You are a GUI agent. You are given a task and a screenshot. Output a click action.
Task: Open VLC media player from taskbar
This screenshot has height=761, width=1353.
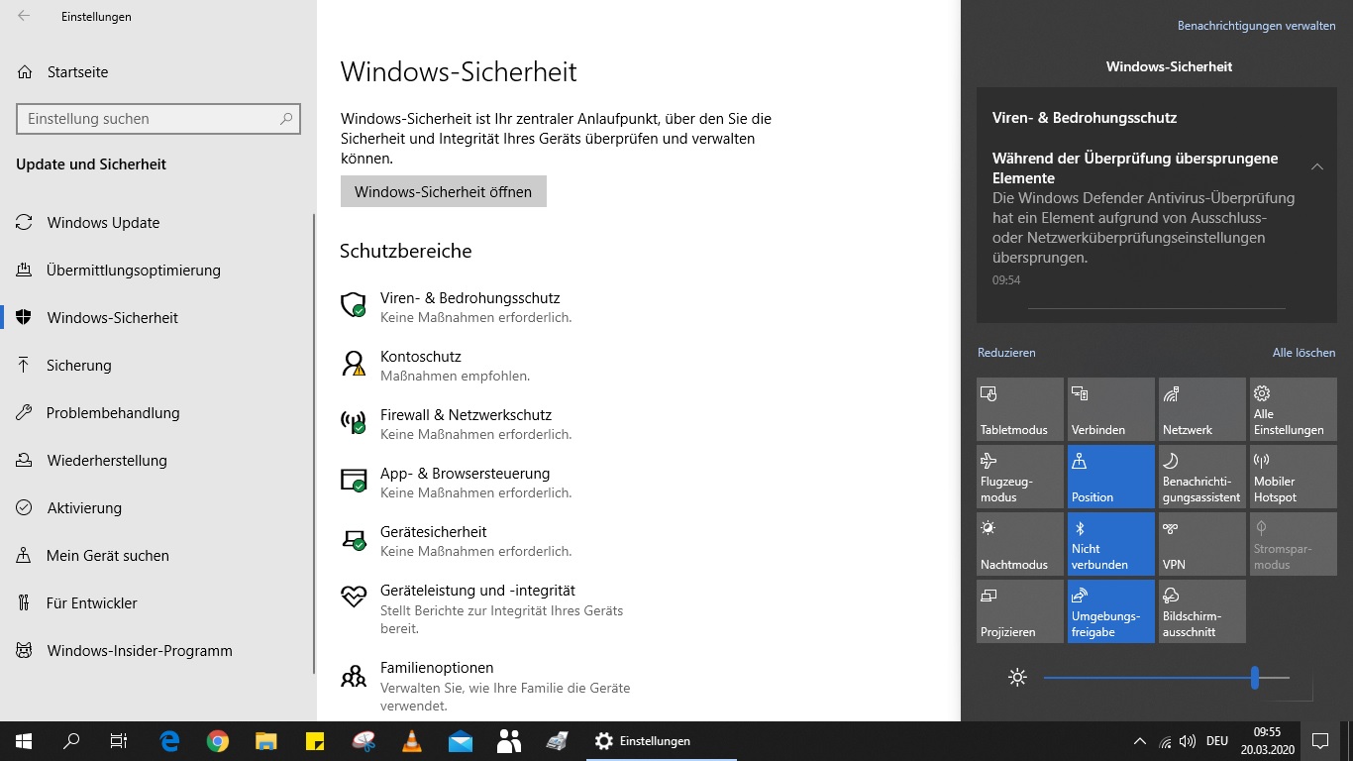coord(412,741)
